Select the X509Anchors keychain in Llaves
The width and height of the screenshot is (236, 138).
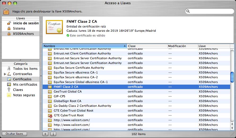click(x=23, y=34)
